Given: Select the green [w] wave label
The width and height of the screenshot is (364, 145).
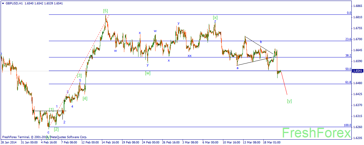Looking at the screenshot, I should click(x=148, y=73).
